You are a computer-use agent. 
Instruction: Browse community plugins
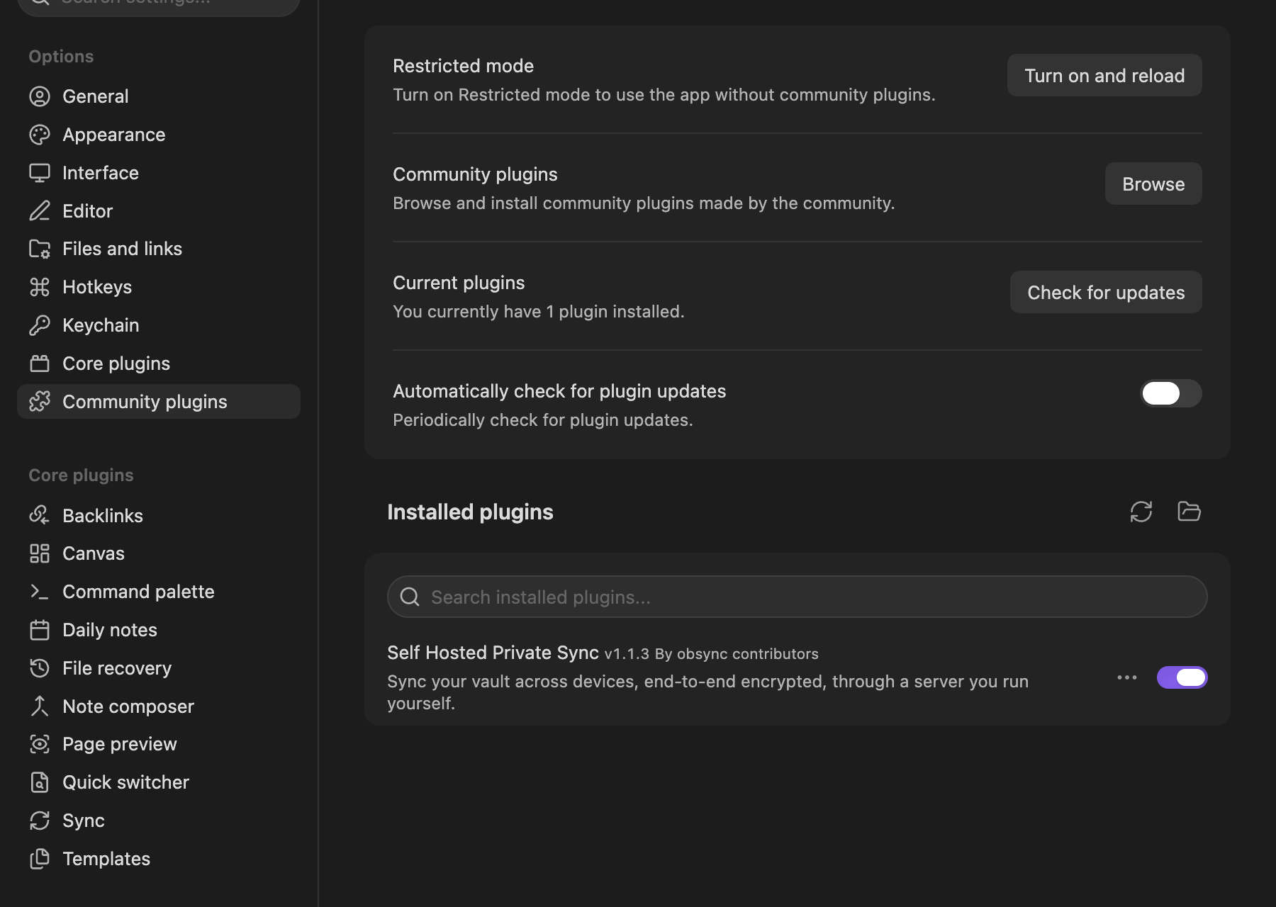click(x=1153, y=184)
